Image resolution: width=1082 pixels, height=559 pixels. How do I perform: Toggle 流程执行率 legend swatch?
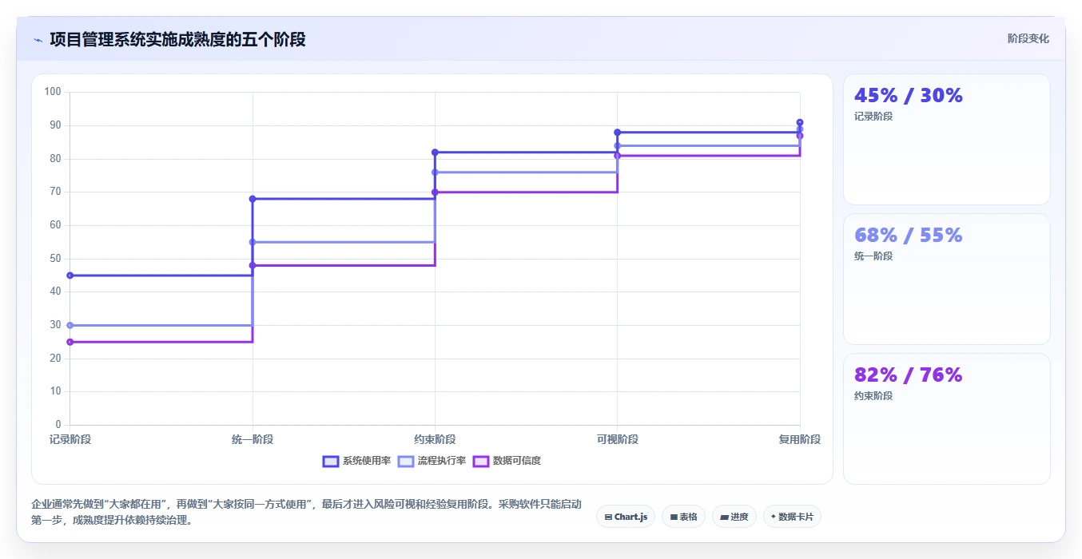pyautogui.click(x=406, y=461)
